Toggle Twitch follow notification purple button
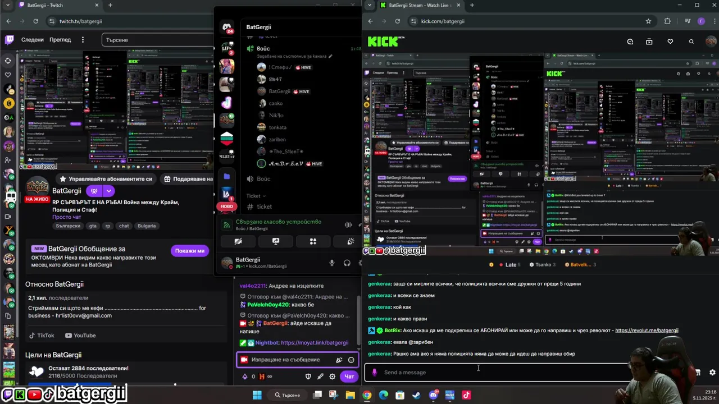 click(94, 191)
